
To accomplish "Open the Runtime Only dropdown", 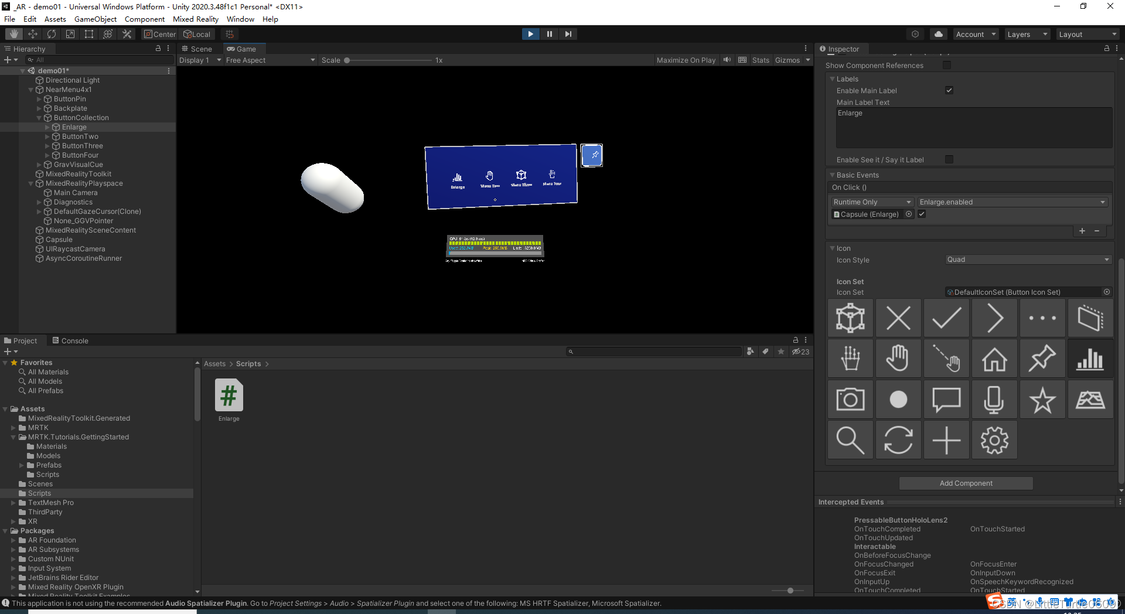I will coord(872,202).
